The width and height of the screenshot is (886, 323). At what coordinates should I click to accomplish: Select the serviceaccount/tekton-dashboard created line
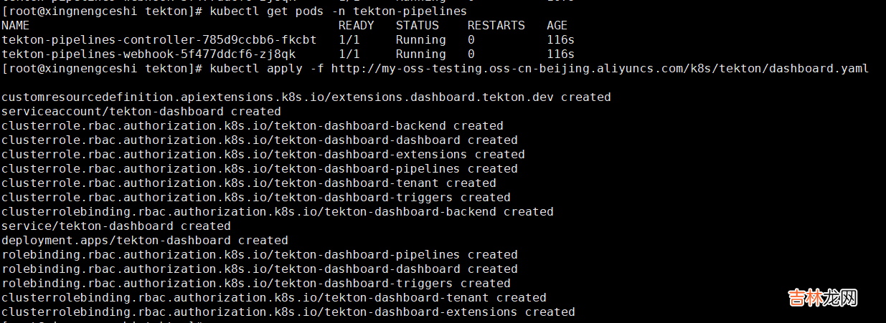pyautogui.click(x=141, y=112)
